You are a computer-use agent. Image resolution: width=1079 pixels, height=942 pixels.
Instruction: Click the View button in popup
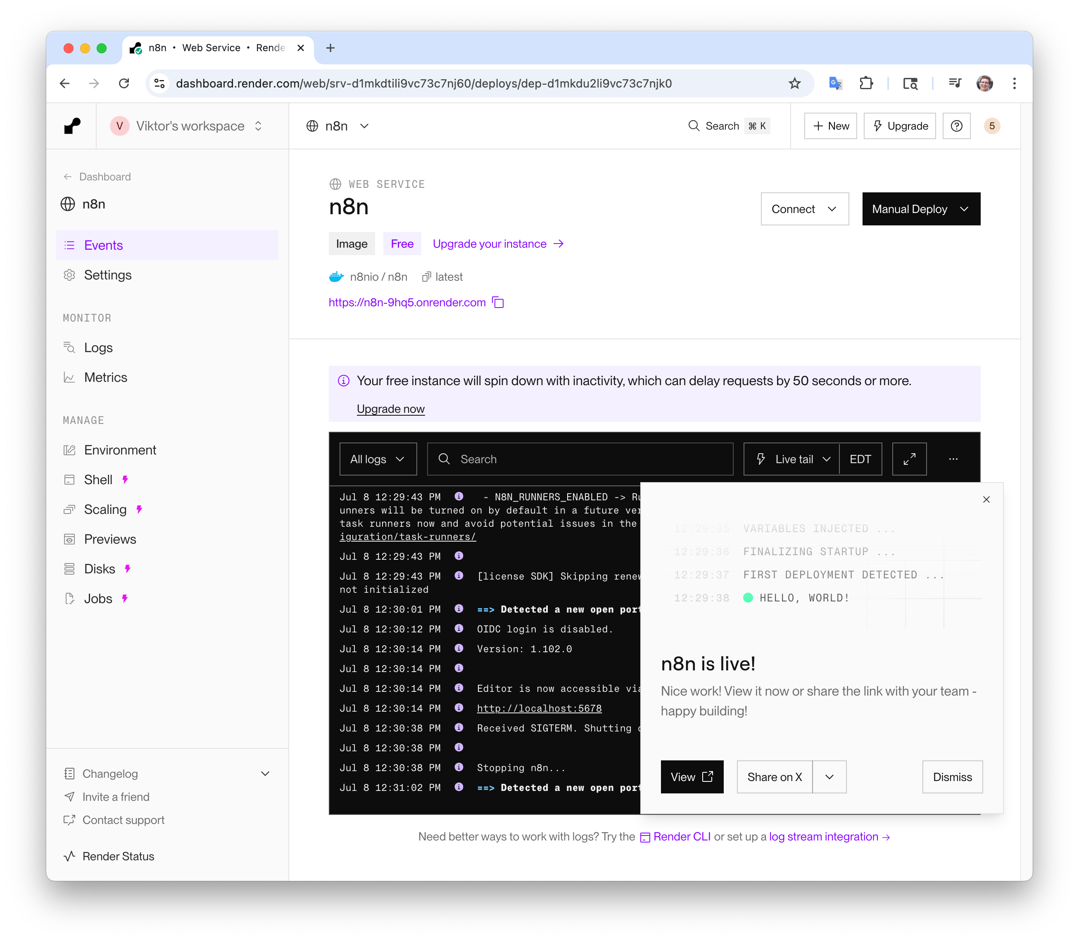pos(691,777)
